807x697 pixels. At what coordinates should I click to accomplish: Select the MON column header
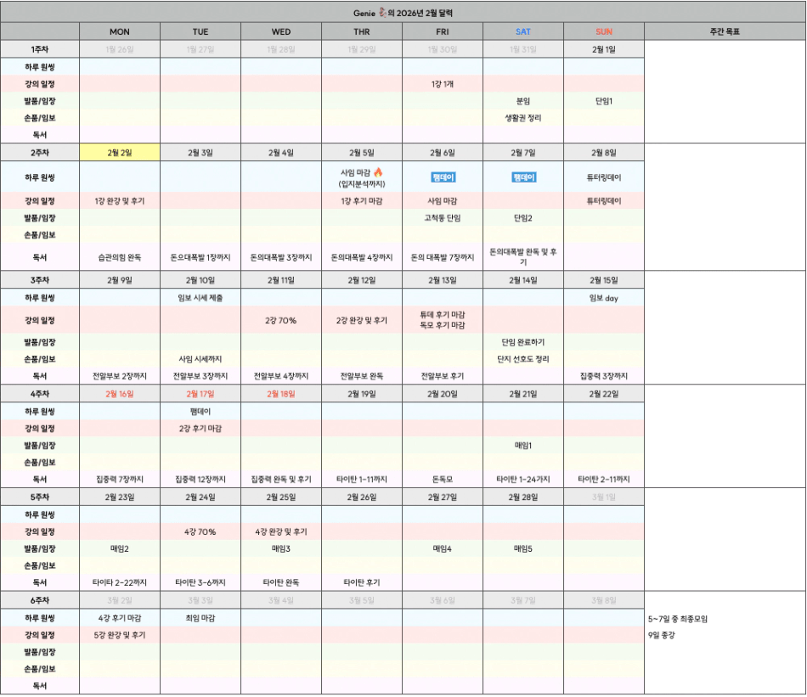click(120, 31)
